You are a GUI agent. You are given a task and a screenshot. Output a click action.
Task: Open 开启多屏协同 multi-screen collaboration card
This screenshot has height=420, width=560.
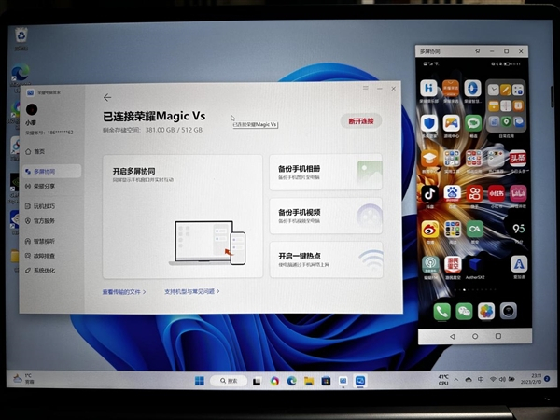183,217
